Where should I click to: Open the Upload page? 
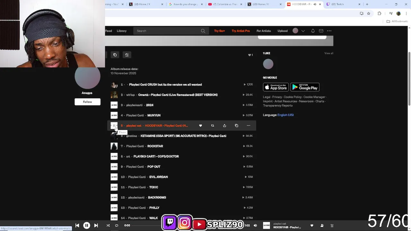(283, 31)
